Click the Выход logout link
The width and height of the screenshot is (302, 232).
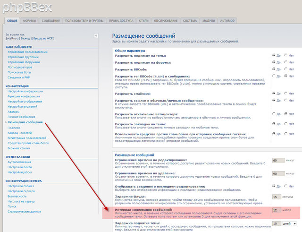pyautogui.click(x=25, y=38)
